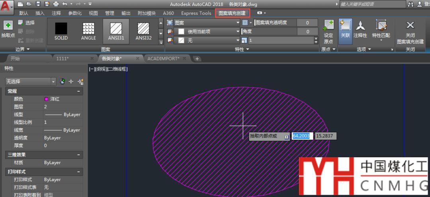
Task: Switch to the ACADIMPORT* drawing tab
Action: [x=163, y=58]
